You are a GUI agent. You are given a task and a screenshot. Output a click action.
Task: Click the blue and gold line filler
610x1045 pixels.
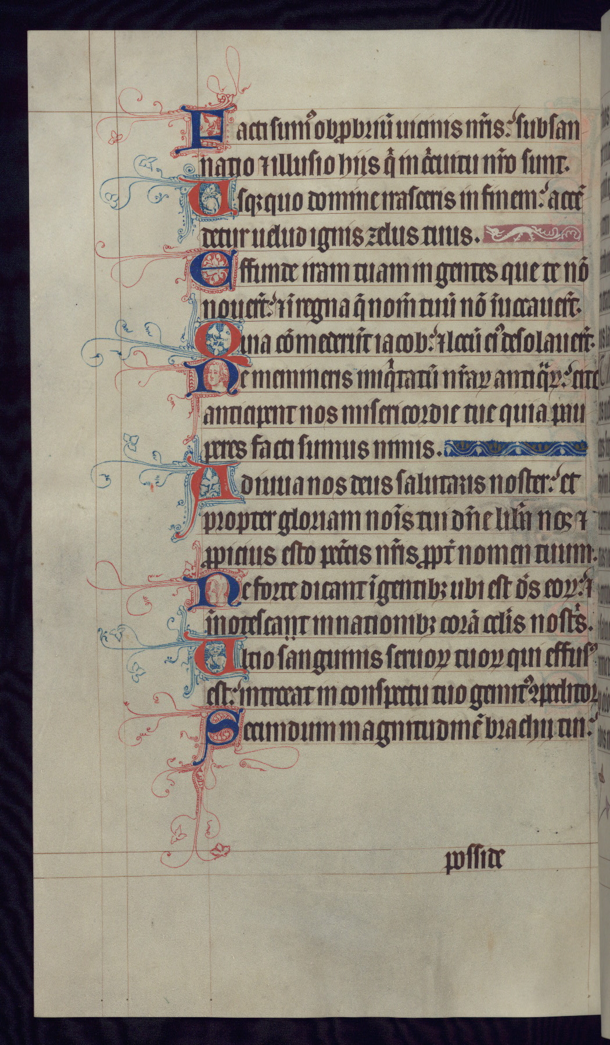tap(515, 448)
